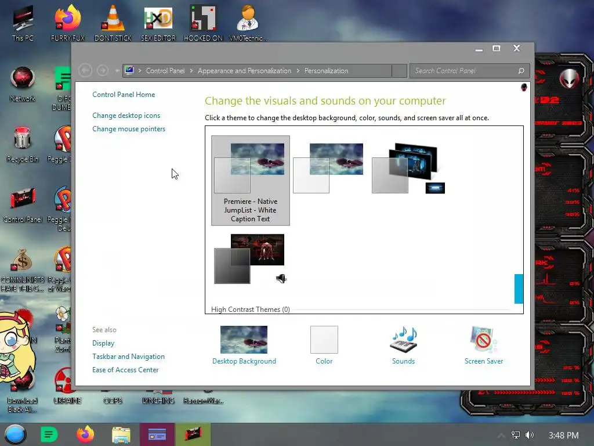Open recent locations dropdown arrow
The height and width of the screenshot is (446, 594).
pos(117,71)
